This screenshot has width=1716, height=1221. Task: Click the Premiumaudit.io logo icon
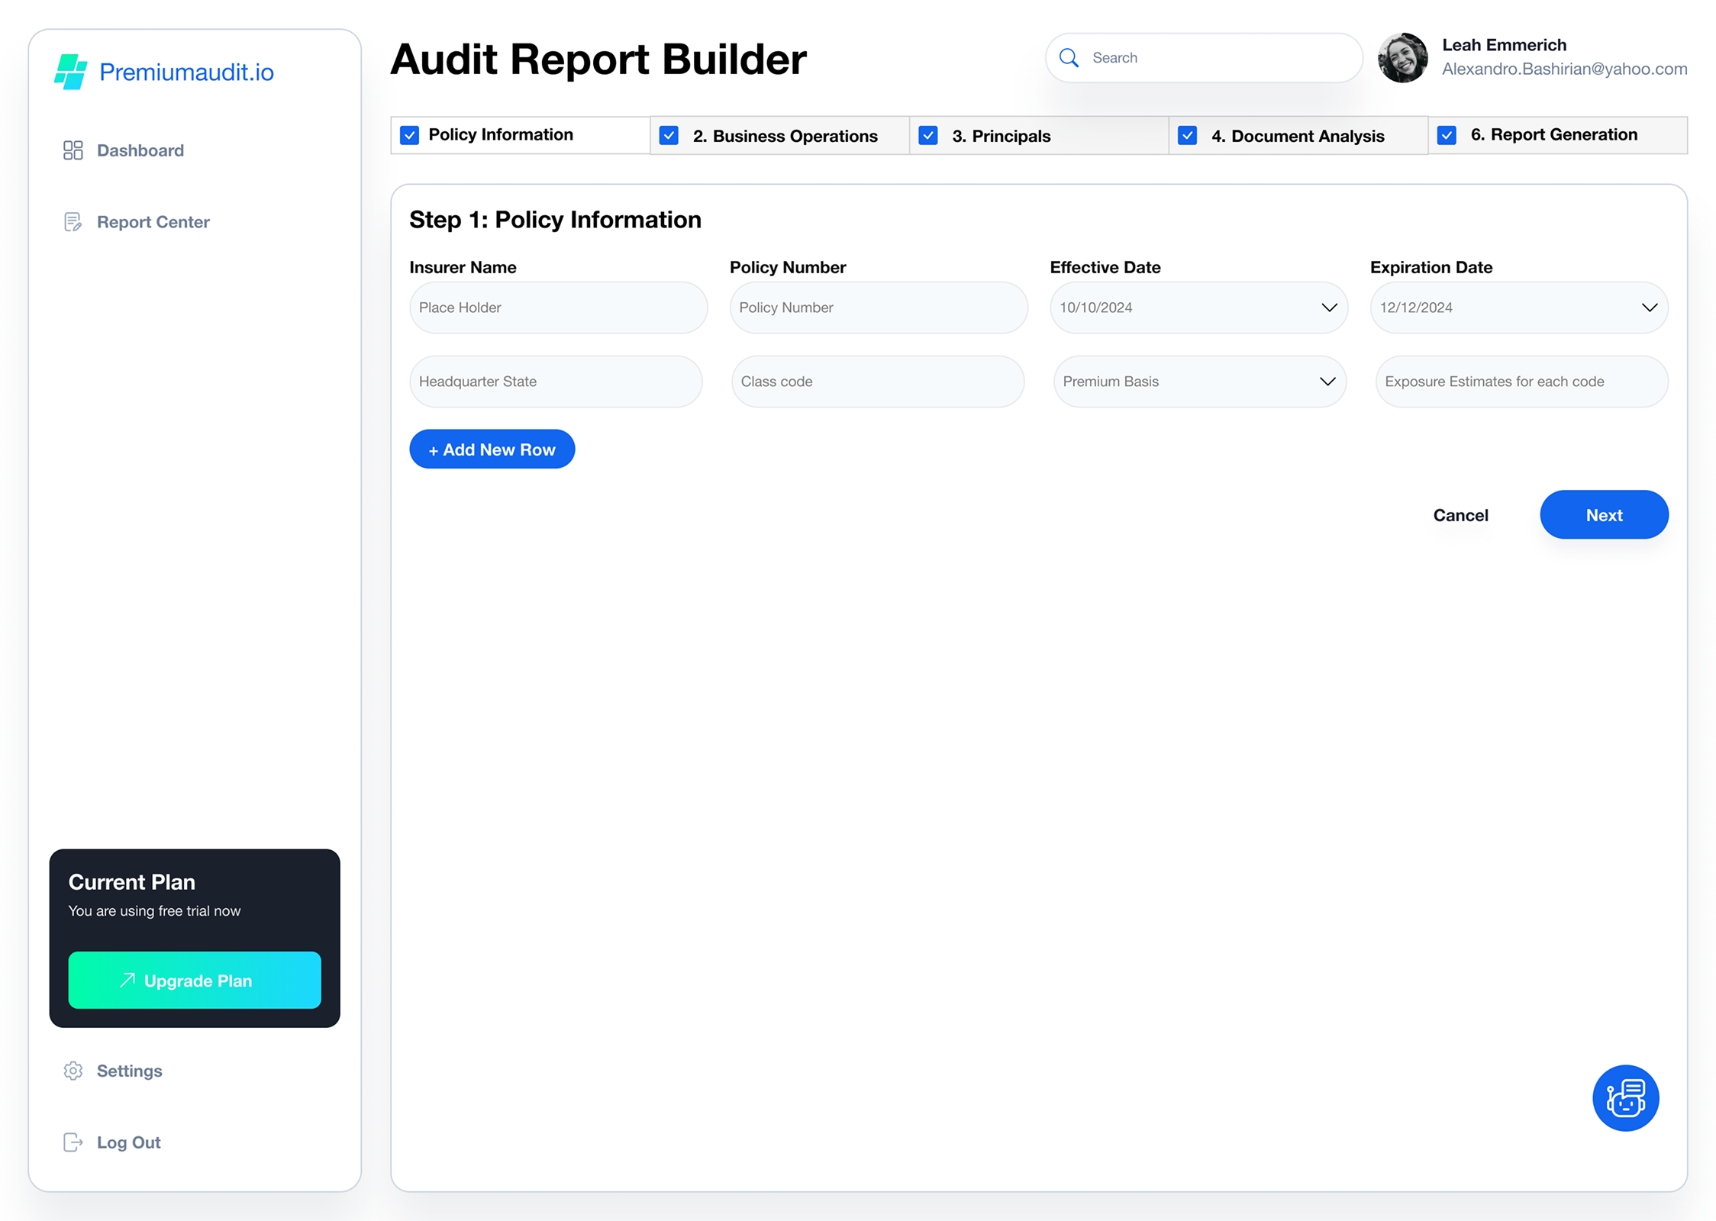pyautogui.click(x=71, y=72)
